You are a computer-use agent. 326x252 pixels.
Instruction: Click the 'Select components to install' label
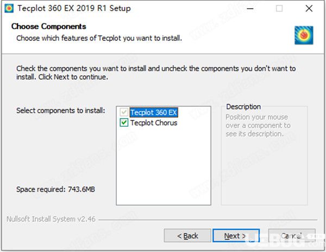(61, 111)
